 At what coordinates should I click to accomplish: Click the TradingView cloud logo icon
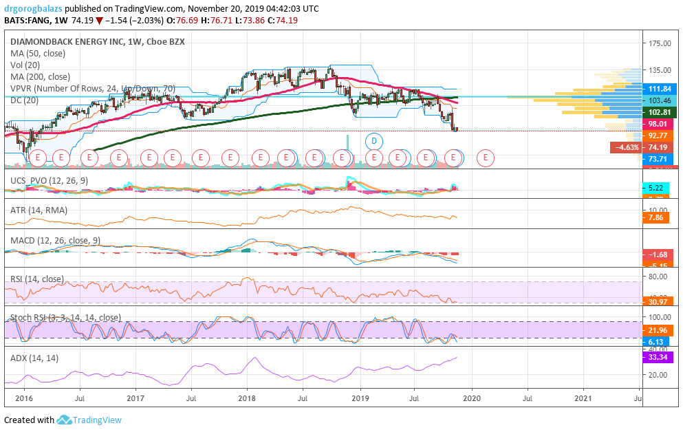pos(64,420)
